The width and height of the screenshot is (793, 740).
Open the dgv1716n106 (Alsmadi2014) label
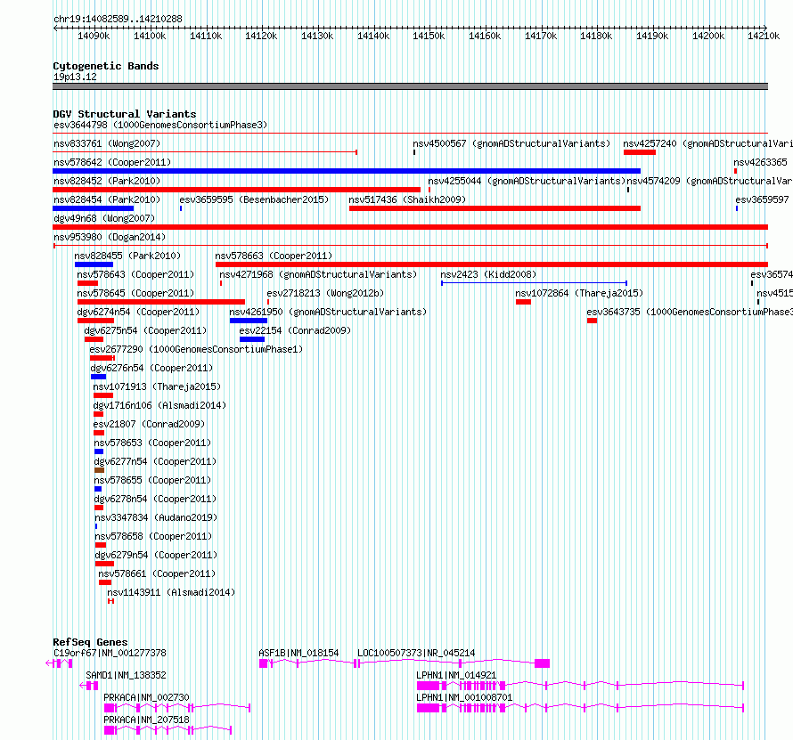click(159, 405)
